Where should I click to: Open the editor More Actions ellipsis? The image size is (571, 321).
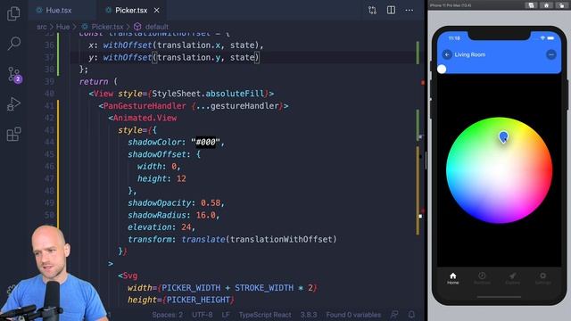tap(410, 10)
